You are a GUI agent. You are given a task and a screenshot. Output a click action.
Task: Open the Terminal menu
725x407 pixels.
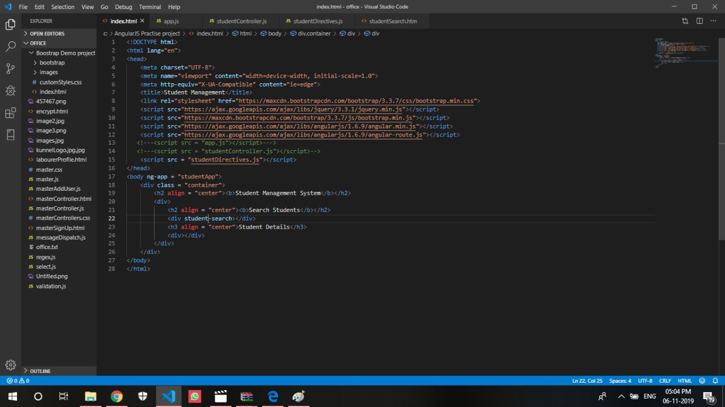pyautogui.click(x=150, y=7)
